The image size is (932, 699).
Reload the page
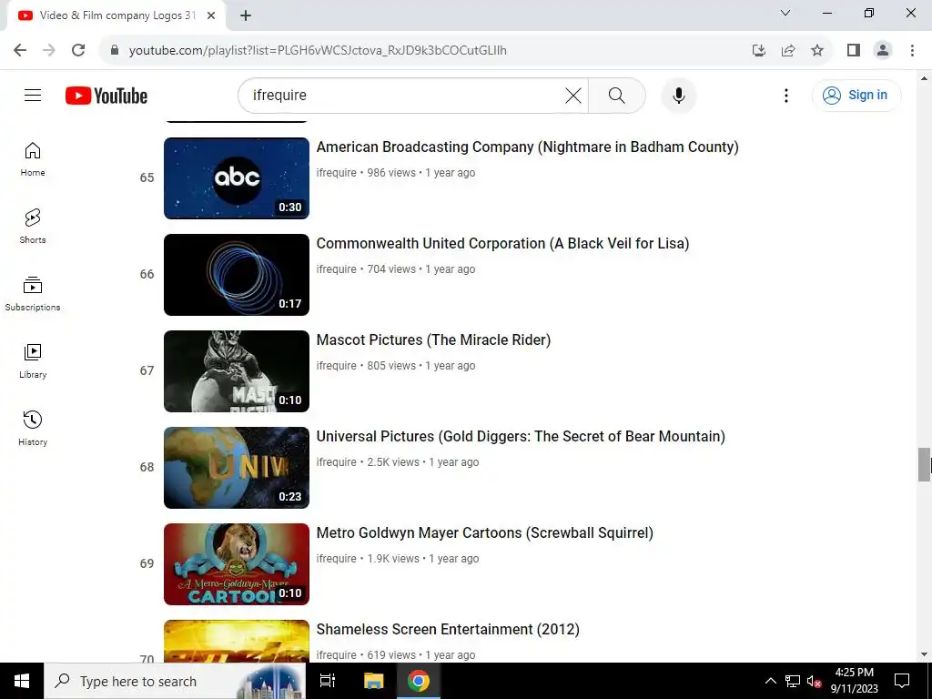(x=78, y=50)
